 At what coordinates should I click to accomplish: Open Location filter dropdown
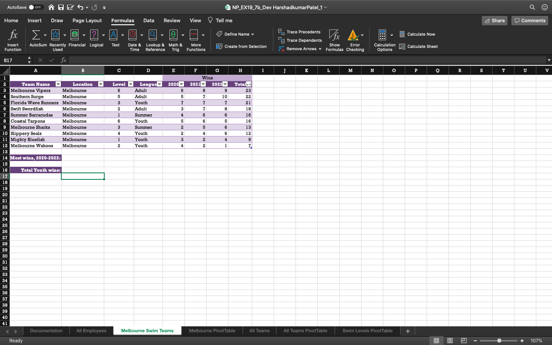click(x=101, y=84)
